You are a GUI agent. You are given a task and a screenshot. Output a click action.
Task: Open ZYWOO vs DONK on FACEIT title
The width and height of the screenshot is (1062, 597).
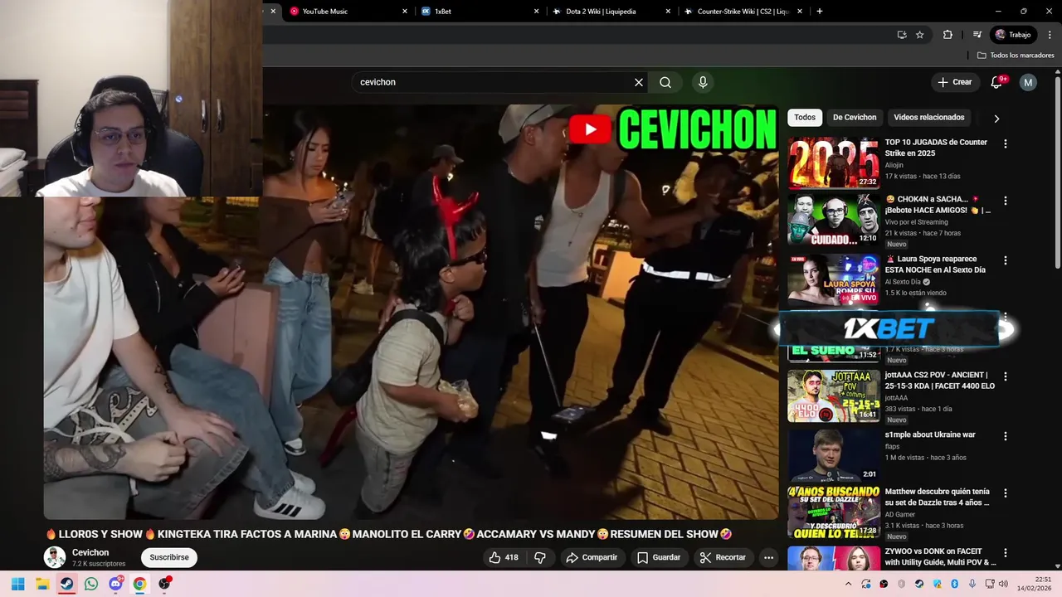[940, 556]
